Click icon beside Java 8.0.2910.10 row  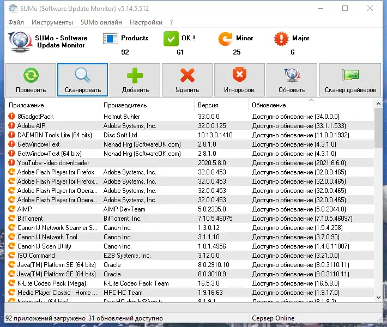[11, 264]
